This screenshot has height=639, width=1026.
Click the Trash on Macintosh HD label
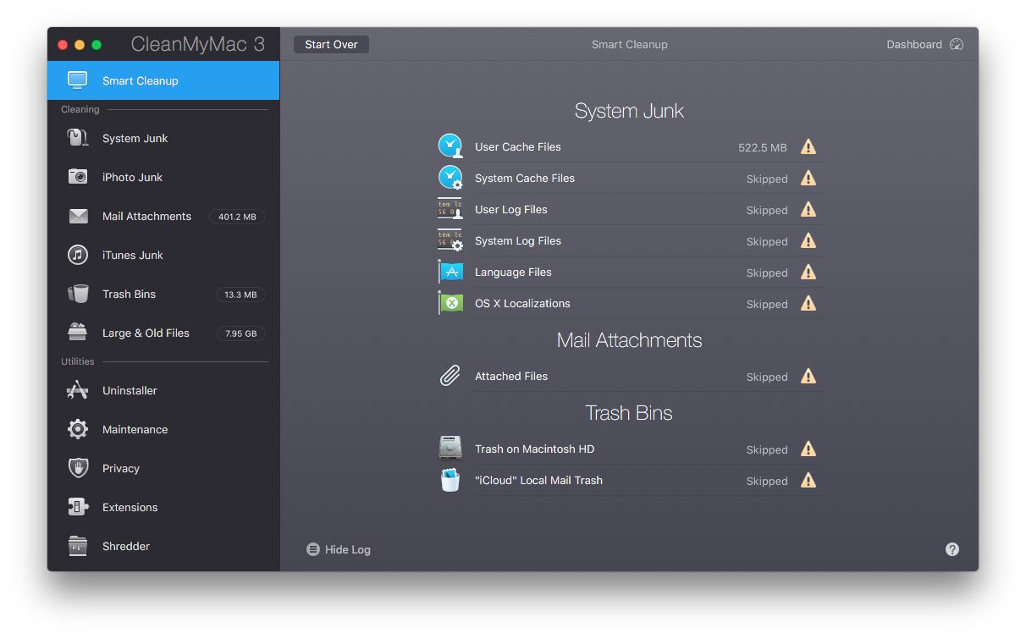[x=534, y=449]
